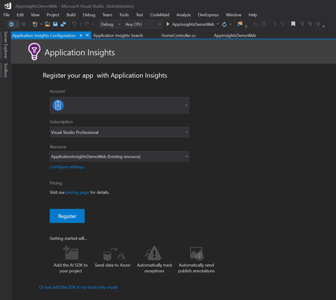Open the Help menu

(253, 15)
